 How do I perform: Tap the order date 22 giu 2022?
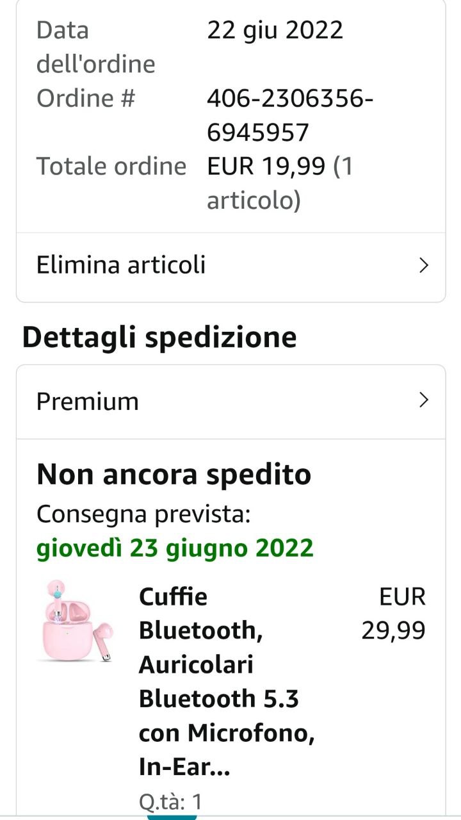point(275,30)
